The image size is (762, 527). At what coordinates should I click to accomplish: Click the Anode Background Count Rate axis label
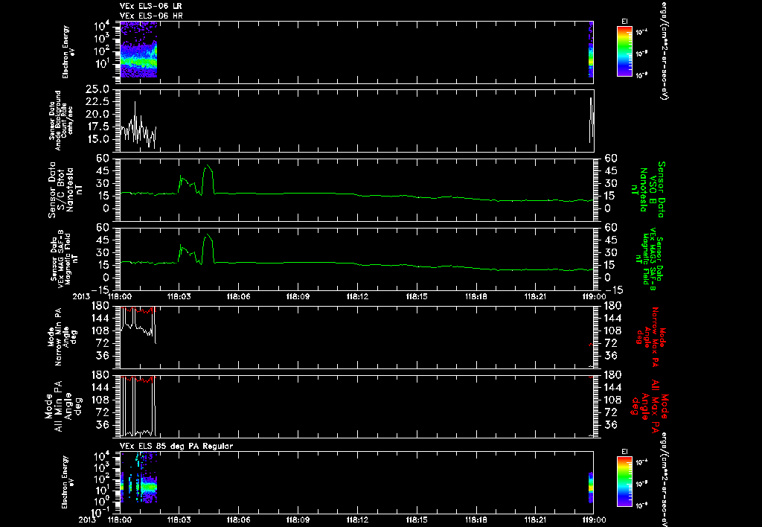[x=61, y=120]
